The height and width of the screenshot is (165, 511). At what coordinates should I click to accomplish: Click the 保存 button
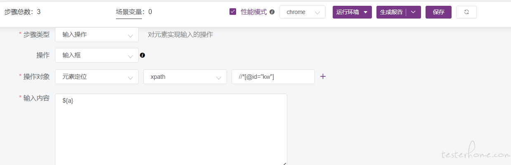click(438, 12)
